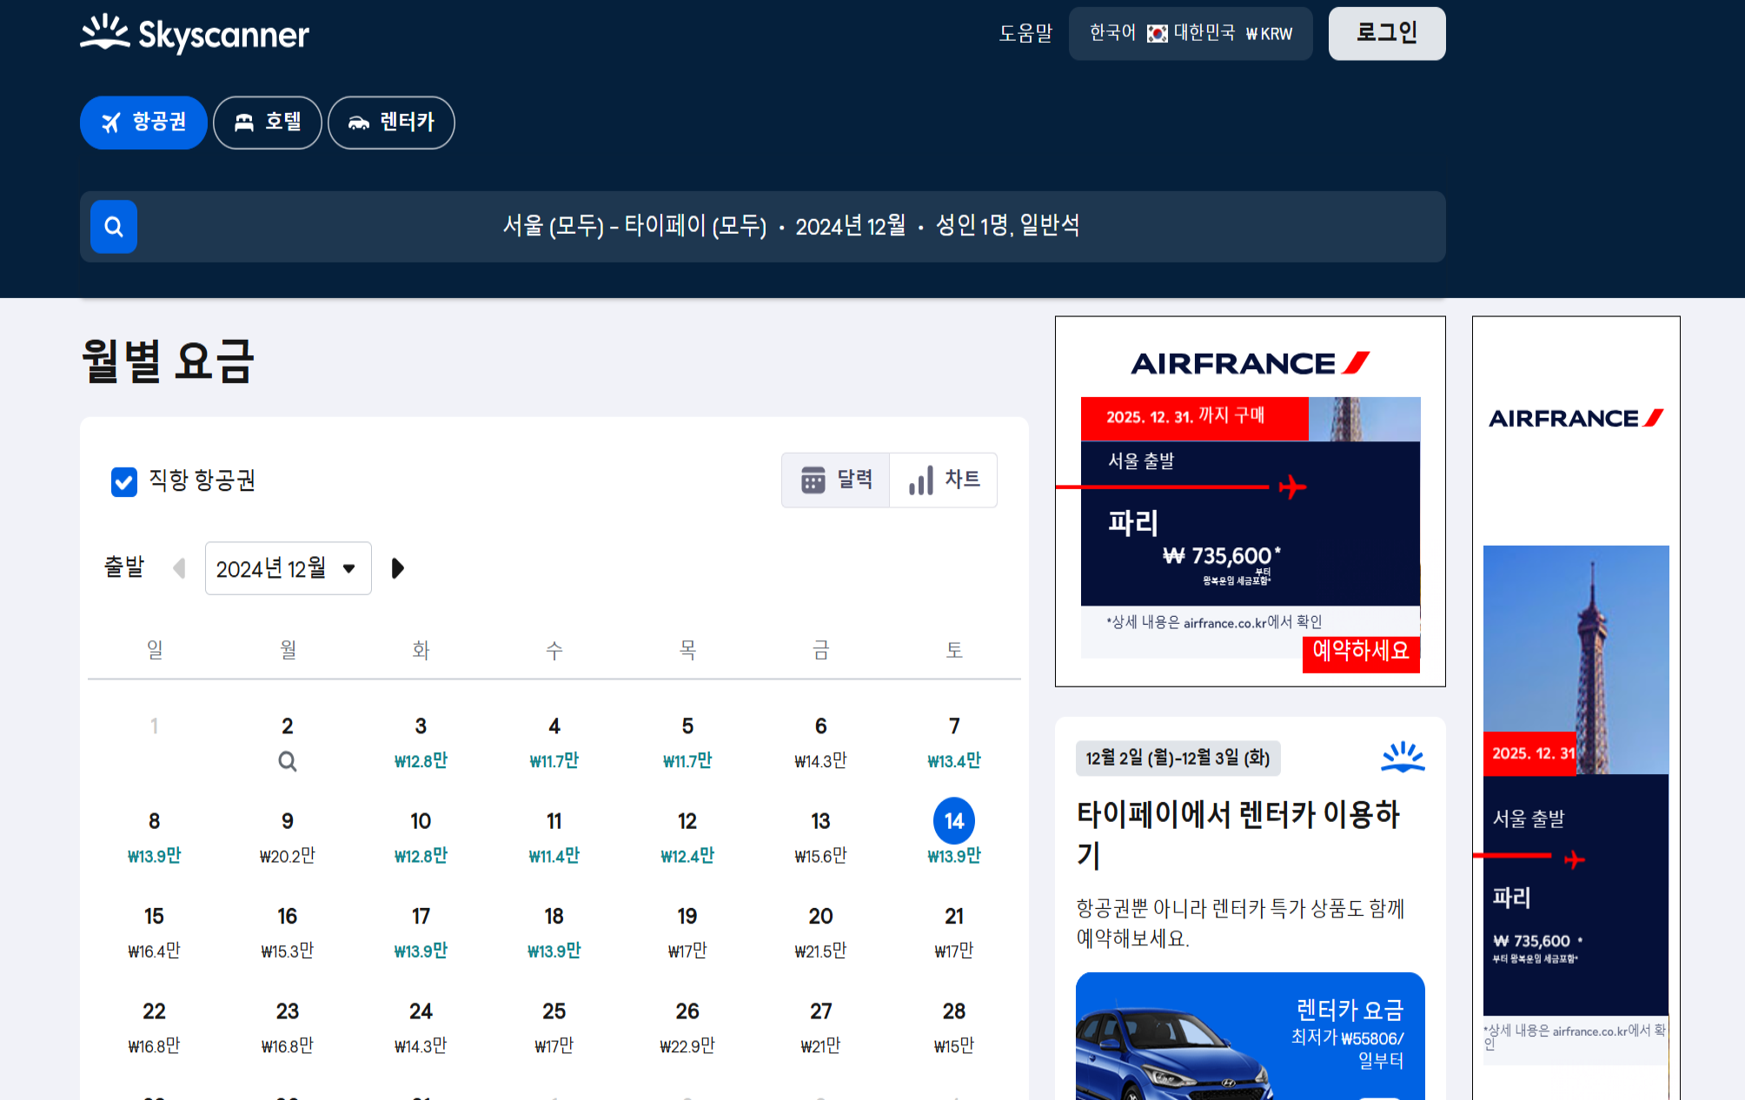This screenshot has width=1745, height=1100.
Task: Choose December 8 priced ₩13.9만
Action: pyautogui.click(x=154, y=838)
